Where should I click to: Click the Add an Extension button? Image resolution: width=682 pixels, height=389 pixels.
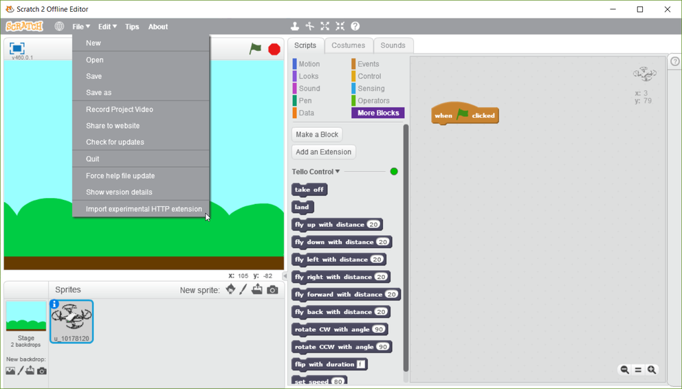pyautogui.click(x=324, y=152)
